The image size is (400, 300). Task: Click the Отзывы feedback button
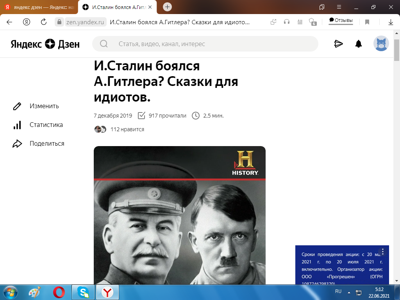click(340, 21)
